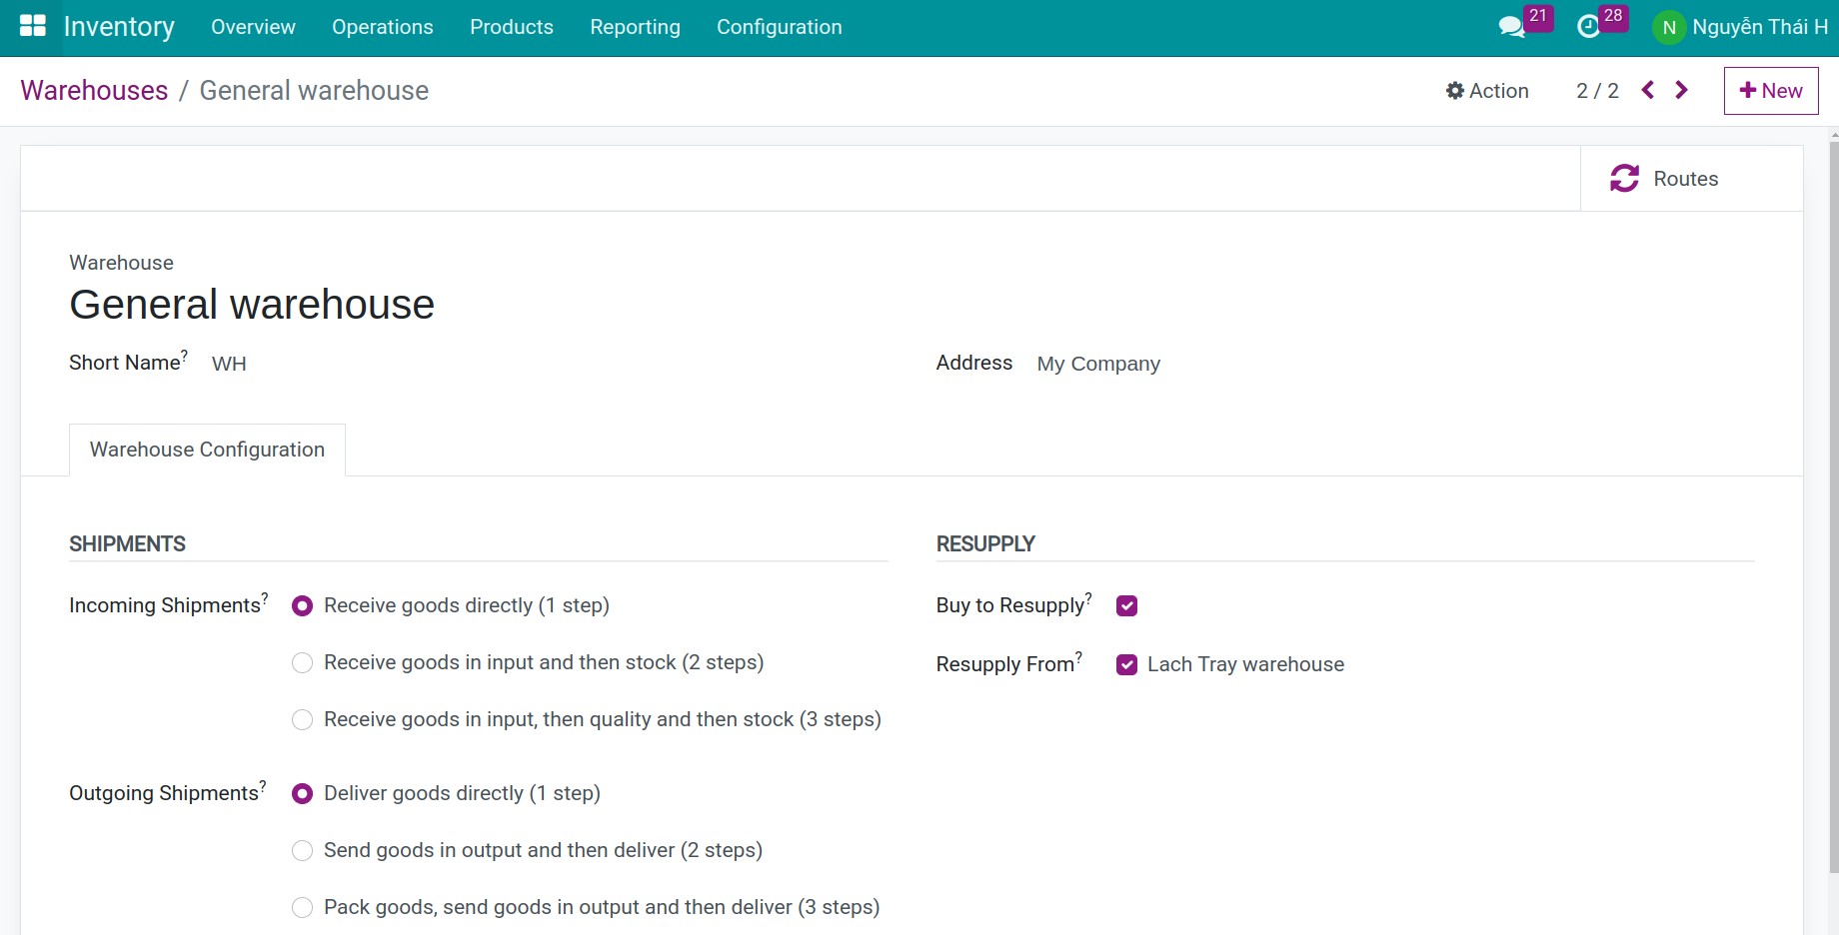Choose send goods in output then deliver
Viewport: 1839px width, 935px height.
[302, 850]
